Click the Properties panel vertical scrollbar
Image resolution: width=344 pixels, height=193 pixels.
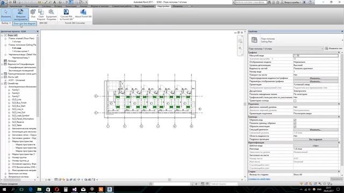tap(342, 109)
